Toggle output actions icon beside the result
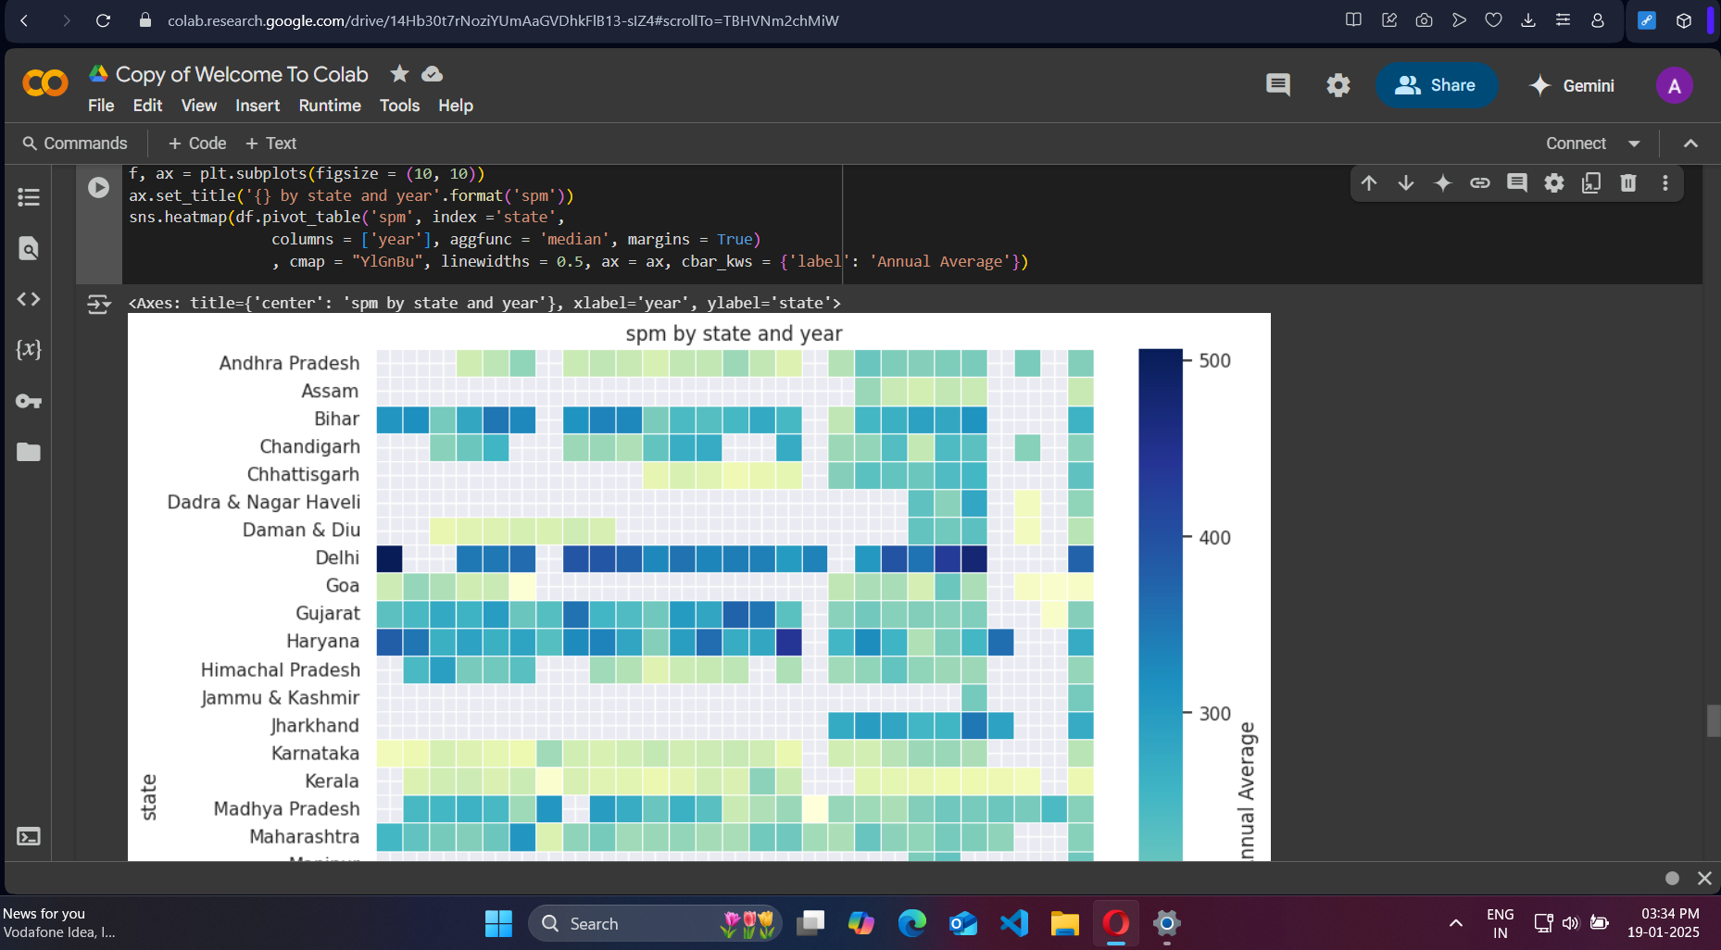 point(98,304)
